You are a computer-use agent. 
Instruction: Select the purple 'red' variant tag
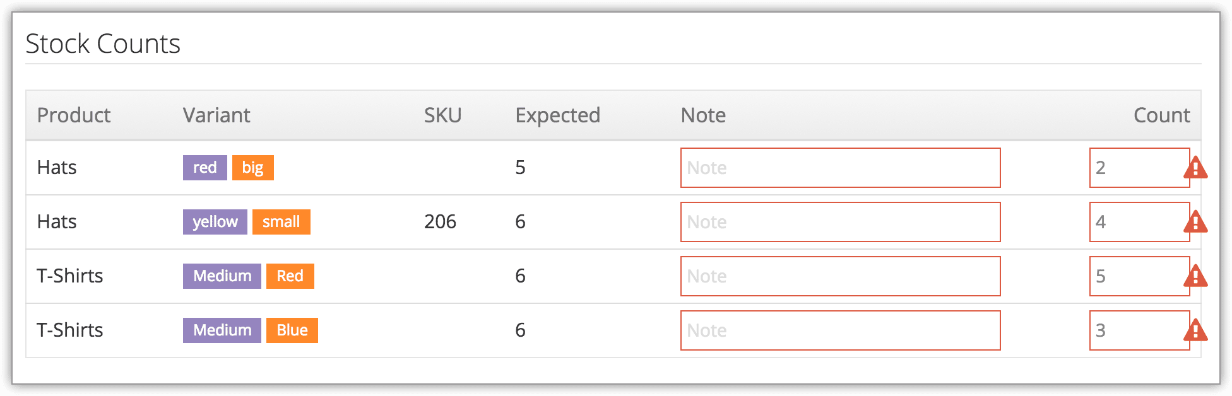205,168
